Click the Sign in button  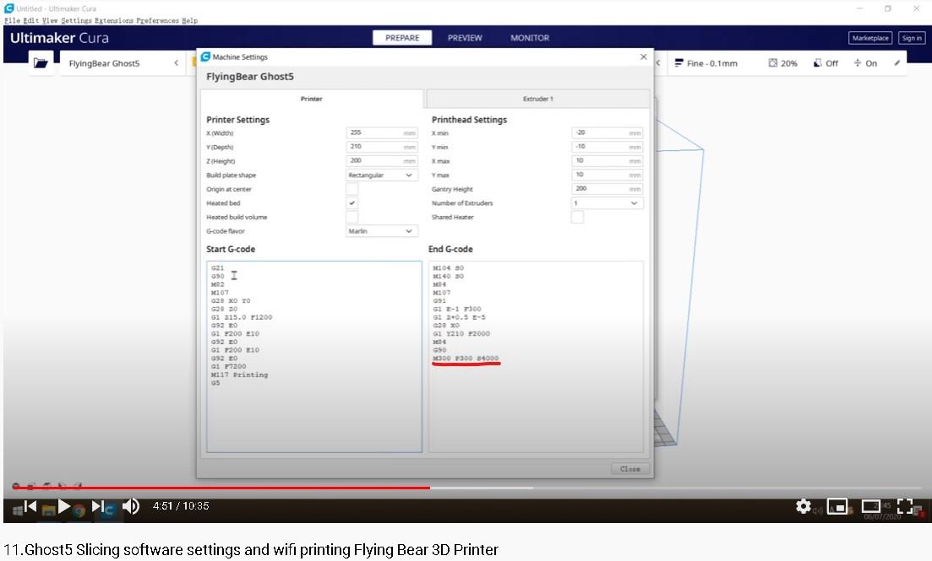(911, 38)
